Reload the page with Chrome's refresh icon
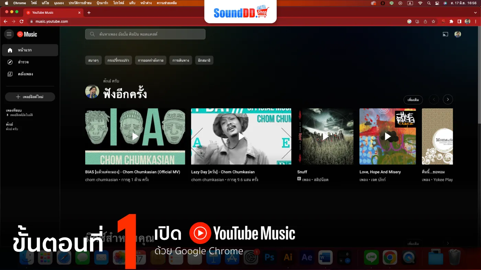Viewport: 481px width, 270px height. [21, 21]
